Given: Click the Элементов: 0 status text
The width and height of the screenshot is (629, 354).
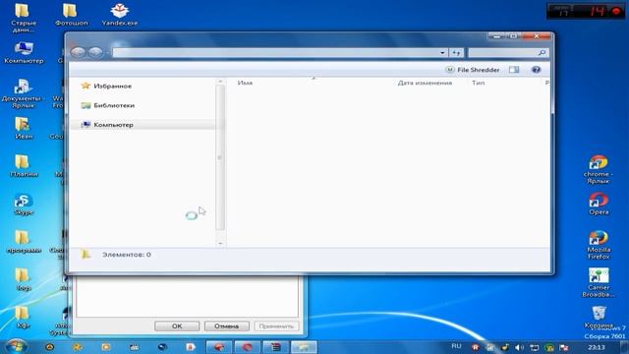Looking at the screenshot, I should (x=127, y=255).
